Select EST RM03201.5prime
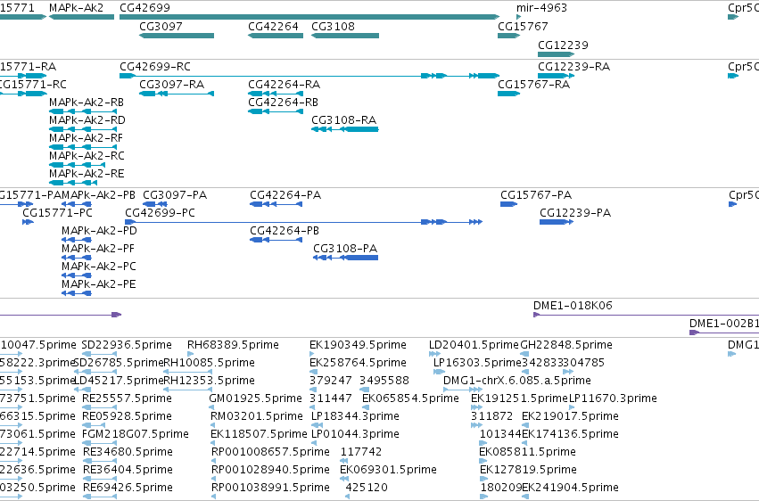The image size is (759, 501). [213, 425]
